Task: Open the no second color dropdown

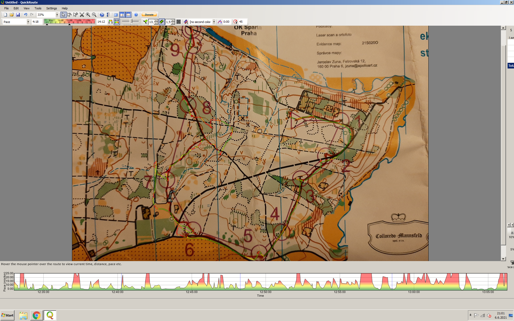Action: [214, 22]
